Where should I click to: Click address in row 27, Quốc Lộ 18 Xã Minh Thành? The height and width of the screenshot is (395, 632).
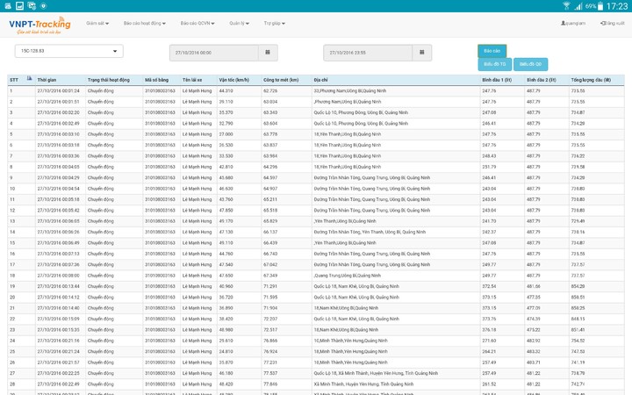tap(376, 374)
